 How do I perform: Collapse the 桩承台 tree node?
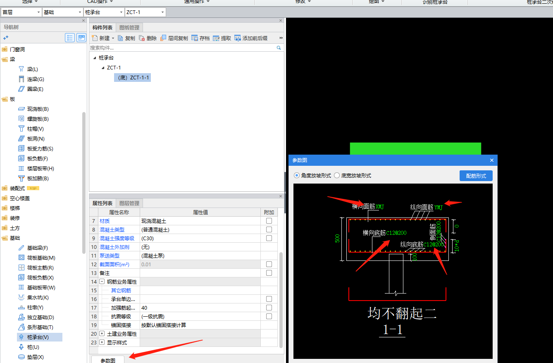click(x=95, y=58)
